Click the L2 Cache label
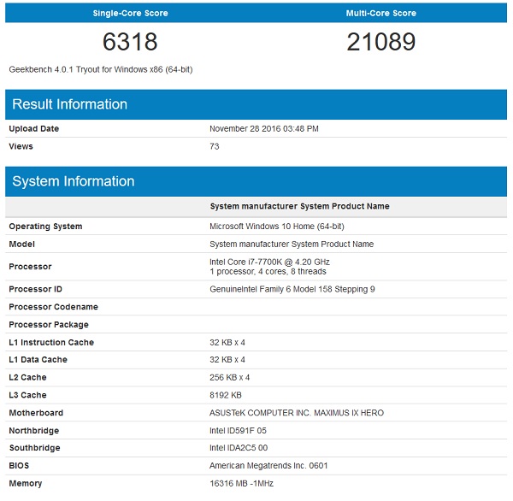Image resolution: width=513 pixels, height=501 pixels. click(28, 377)
